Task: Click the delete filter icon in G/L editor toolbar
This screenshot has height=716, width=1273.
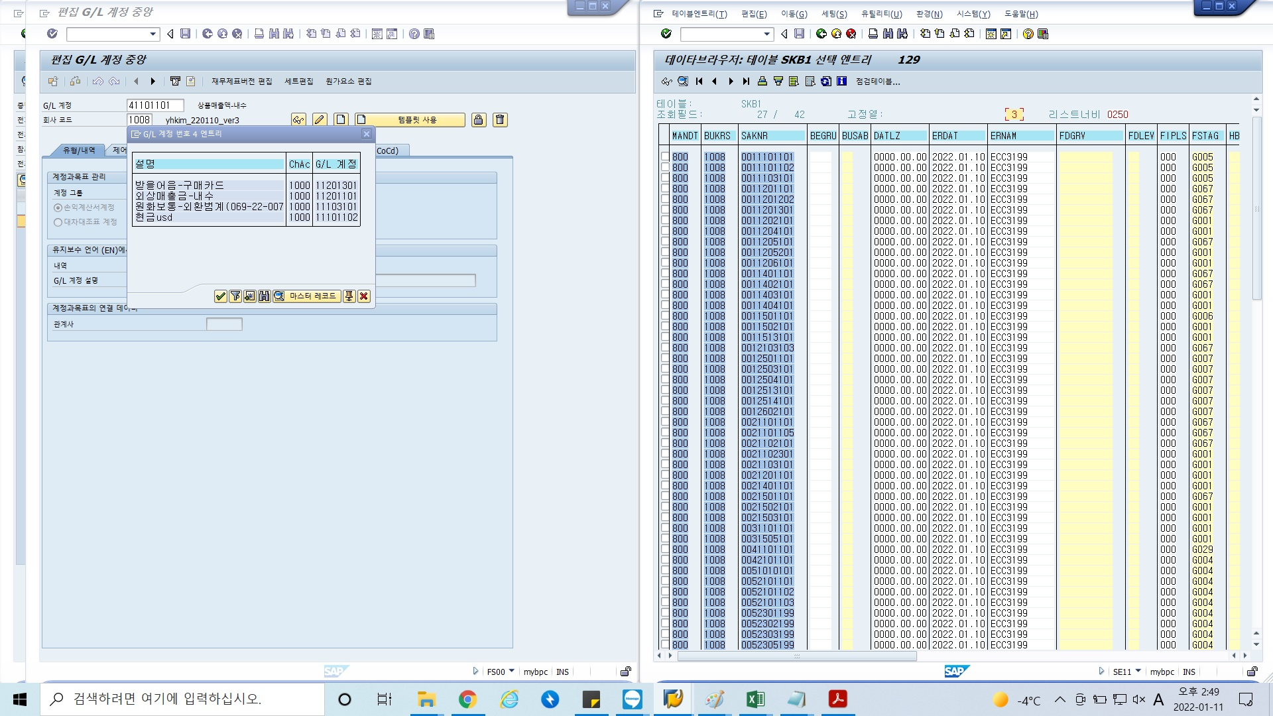Action: tap(175, 82)
